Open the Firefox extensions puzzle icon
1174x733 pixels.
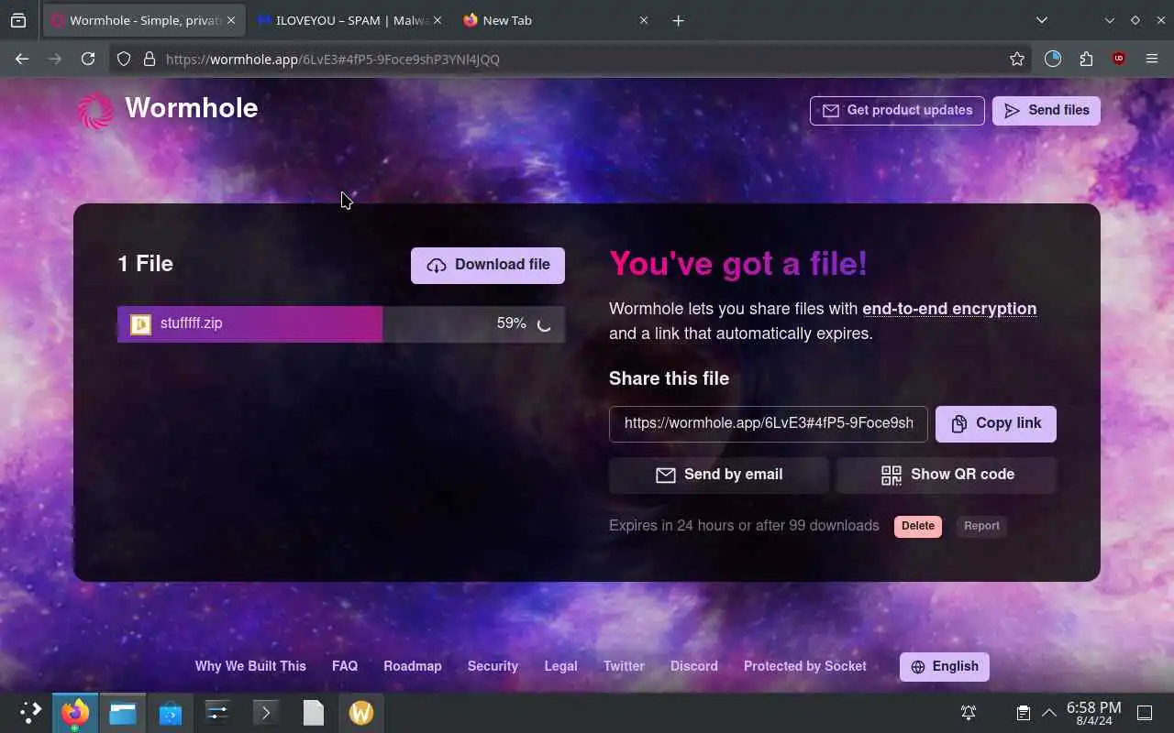click(x=1086, y=59)
